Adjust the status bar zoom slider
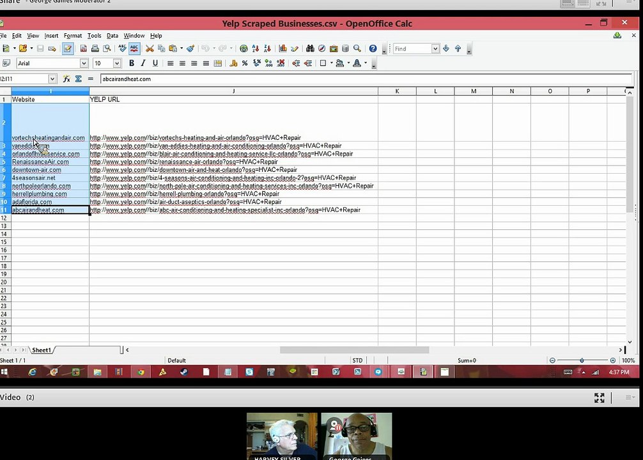643x460 pixels. [x=582, y=360]
